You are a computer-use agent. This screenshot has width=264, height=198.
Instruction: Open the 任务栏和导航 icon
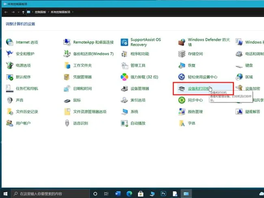10,89
